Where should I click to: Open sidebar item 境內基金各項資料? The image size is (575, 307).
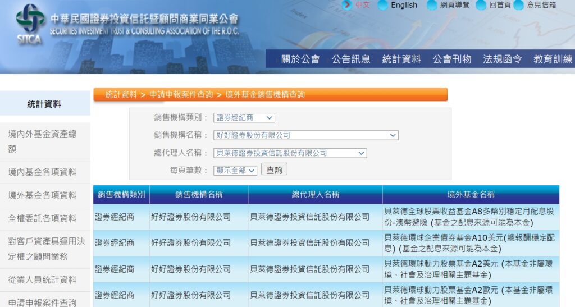[x=45, y=172]
